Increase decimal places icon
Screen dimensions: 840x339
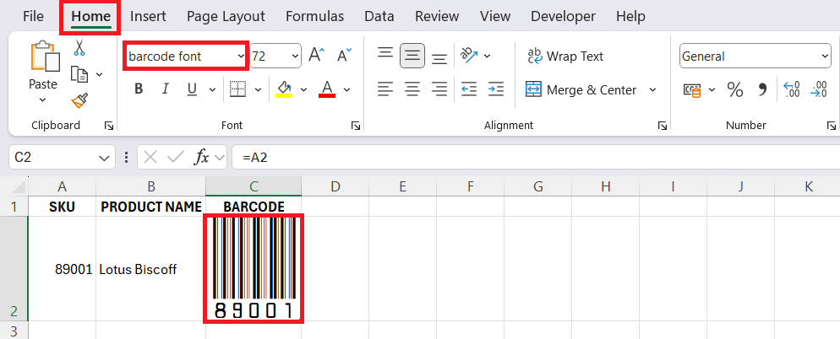791,90
